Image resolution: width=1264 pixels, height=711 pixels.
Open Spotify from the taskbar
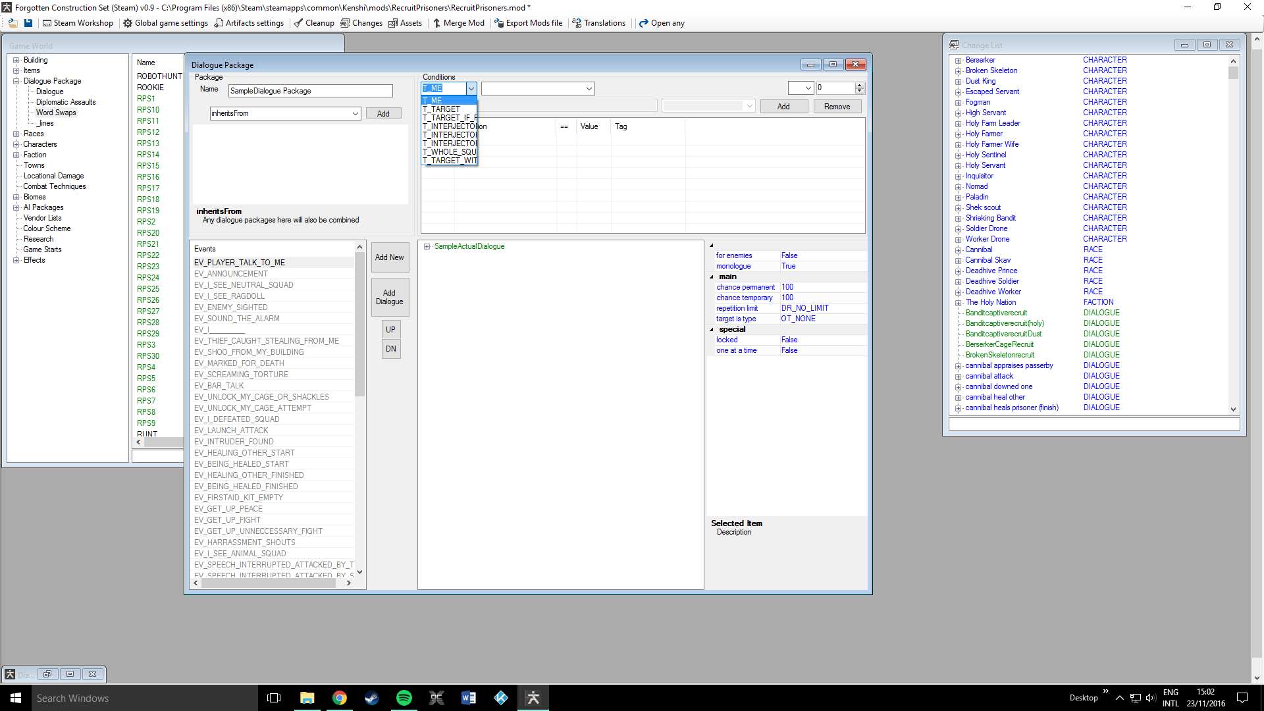coord(404,698)
